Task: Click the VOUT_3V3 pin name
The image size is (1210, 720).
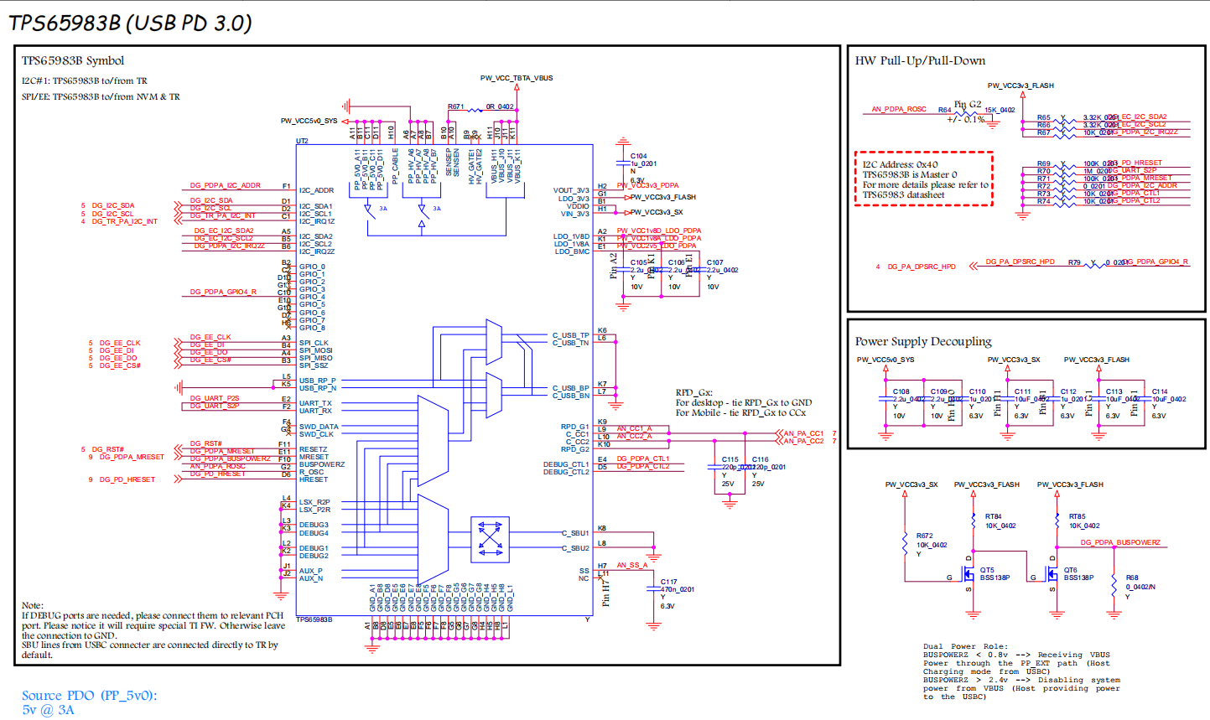Action: click(571, 190)
